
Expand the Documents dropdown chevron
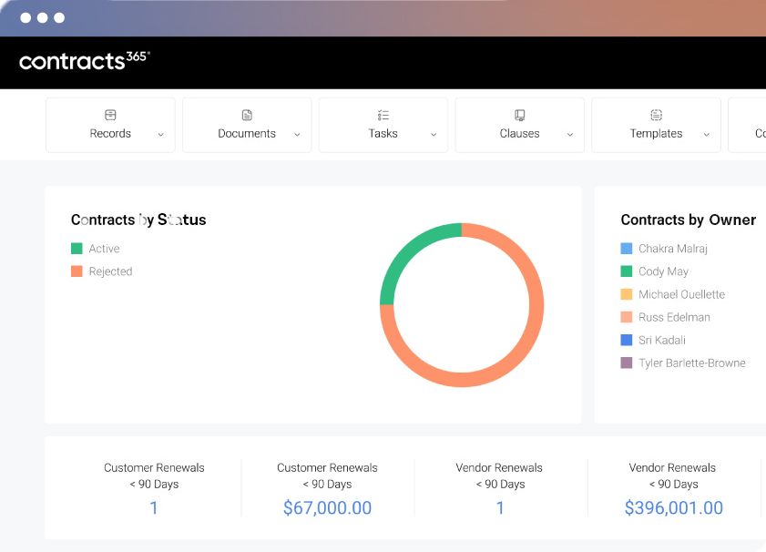point(297,135)
